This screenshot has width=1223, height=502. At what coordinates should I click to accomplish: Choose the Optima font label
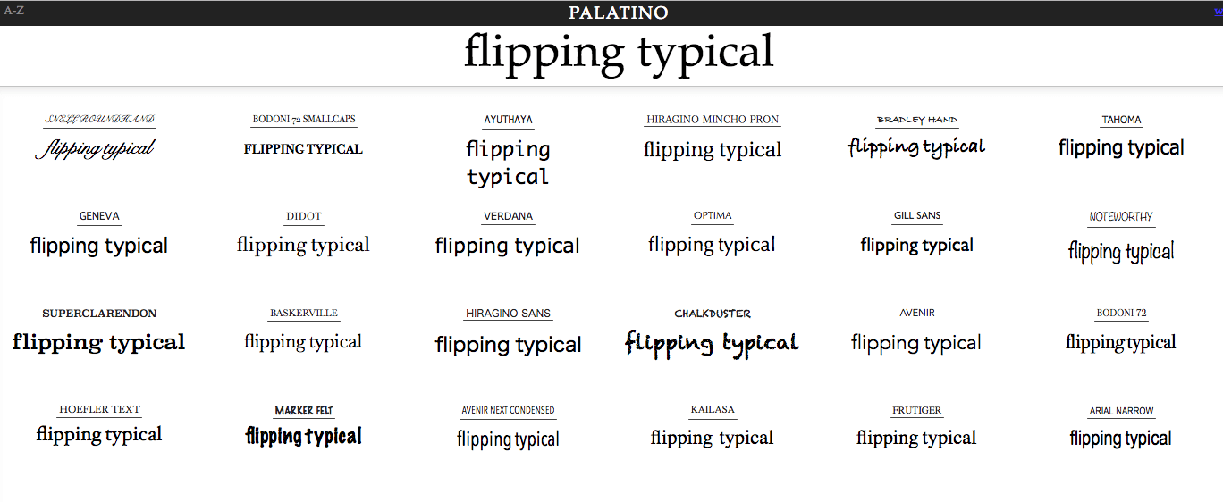tap(713, 216)
